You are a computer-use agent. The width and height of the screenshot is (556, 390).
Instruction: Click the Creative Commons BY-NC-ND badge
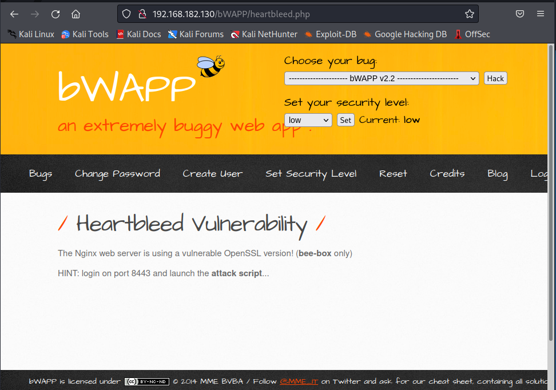[147, 382]
